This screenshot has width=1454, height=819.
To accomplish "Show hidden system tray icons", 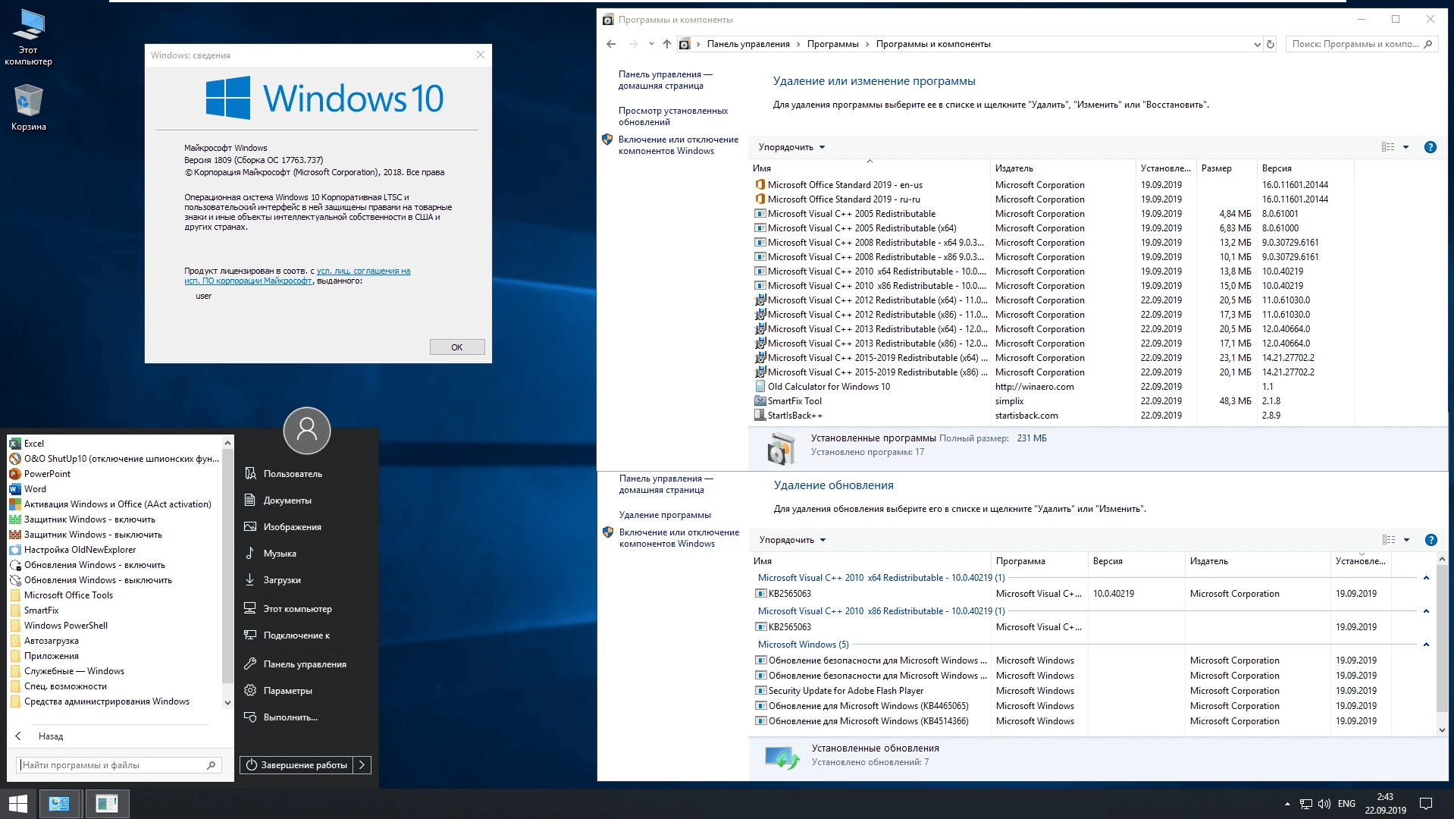I will (x=1287, y=804).
